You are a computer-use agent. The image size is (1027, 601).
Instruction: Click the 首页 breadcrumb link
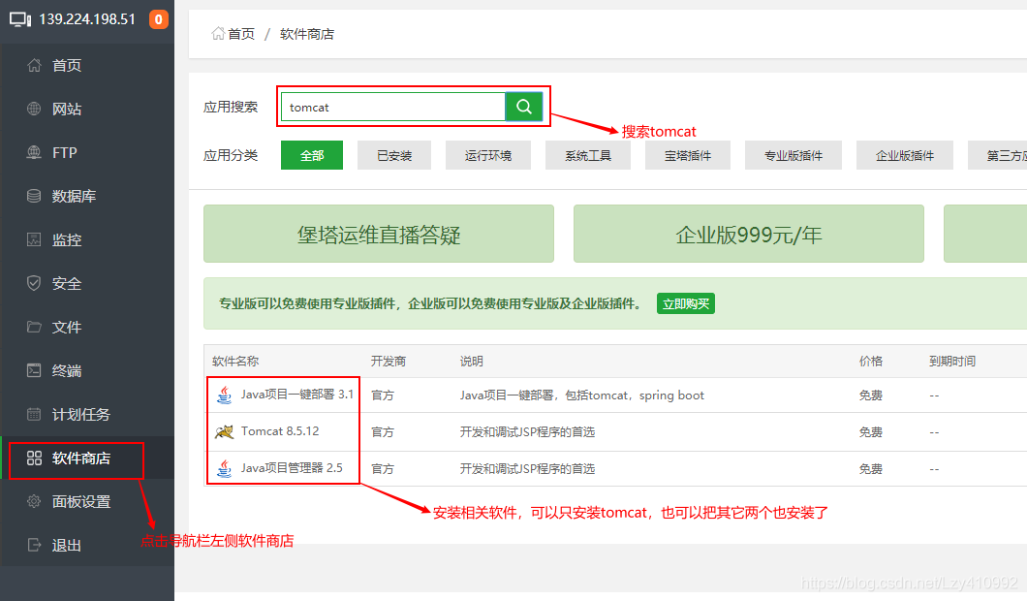point(241,33)
